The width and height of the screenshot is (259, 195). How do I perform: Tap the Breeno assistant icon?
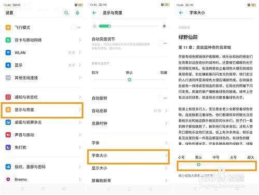pyautogui.click(x=8, y=179)
